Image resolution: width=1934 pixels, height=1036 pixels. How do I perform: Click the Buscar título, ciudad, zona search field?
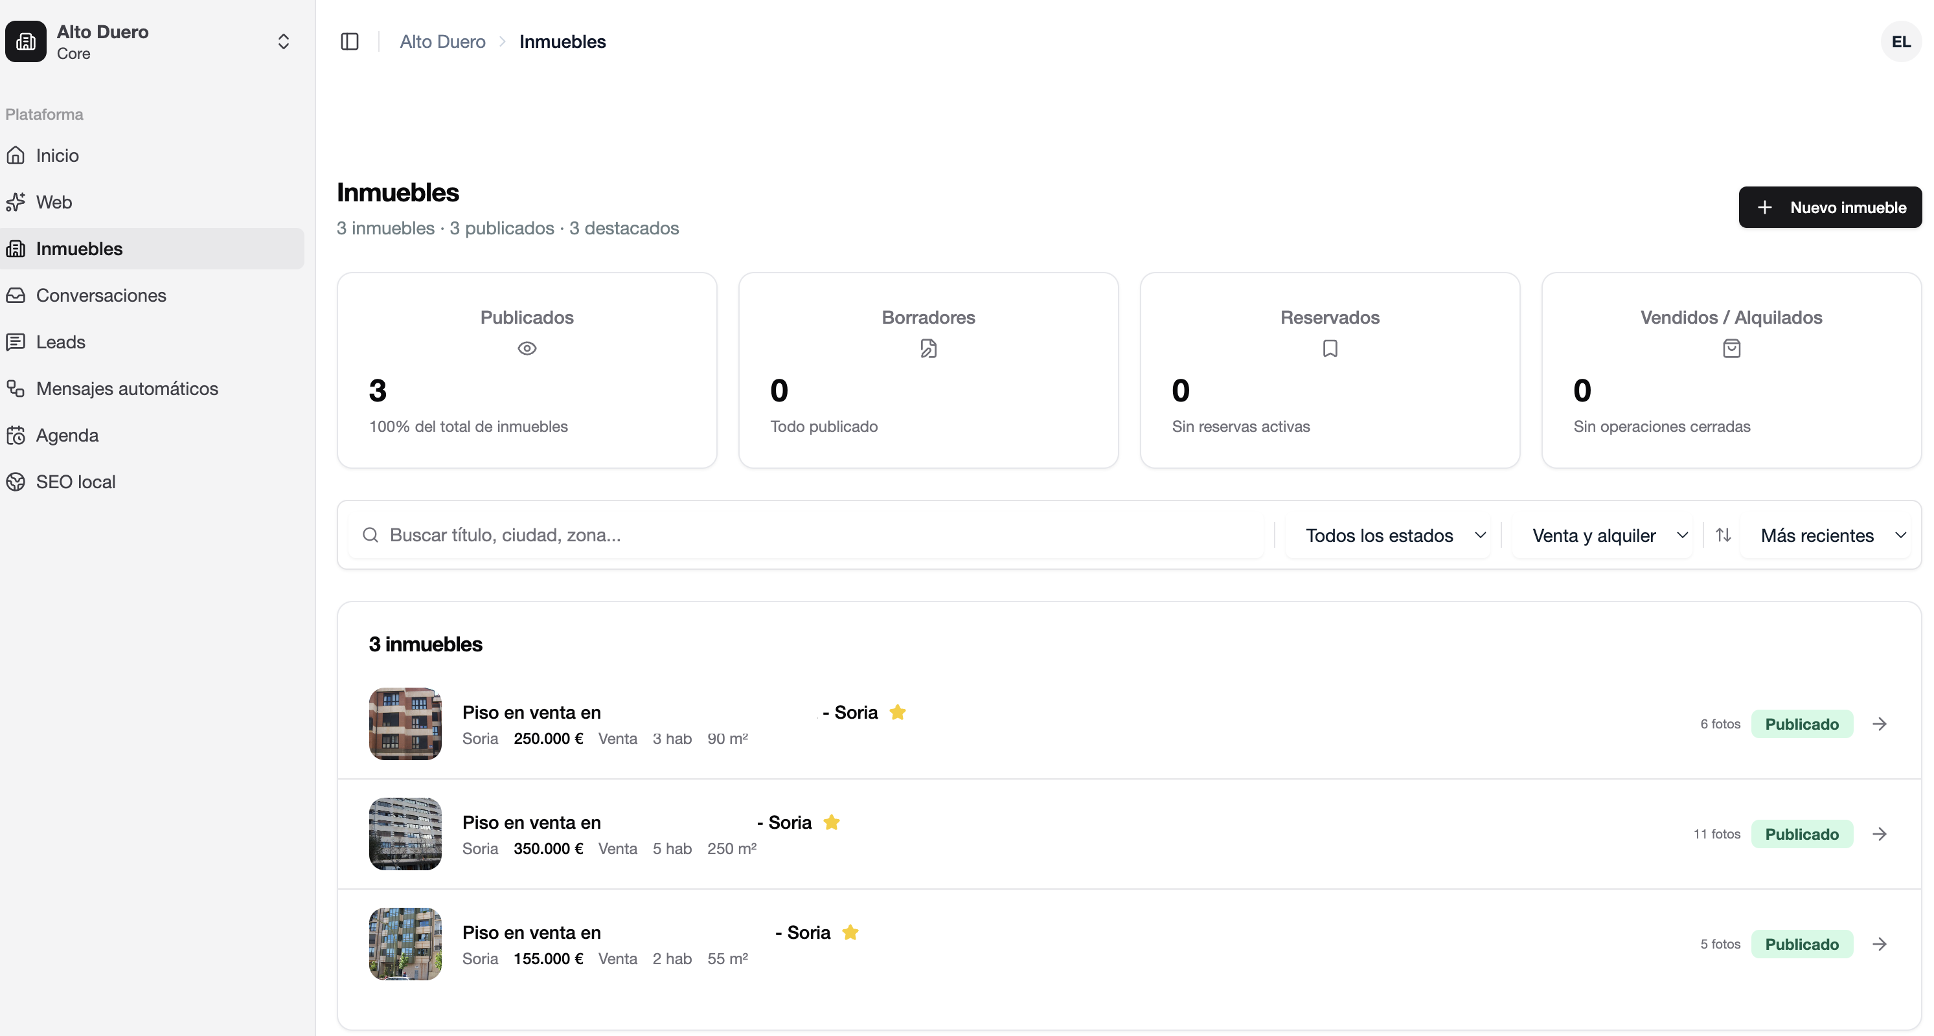pos(806,535)
